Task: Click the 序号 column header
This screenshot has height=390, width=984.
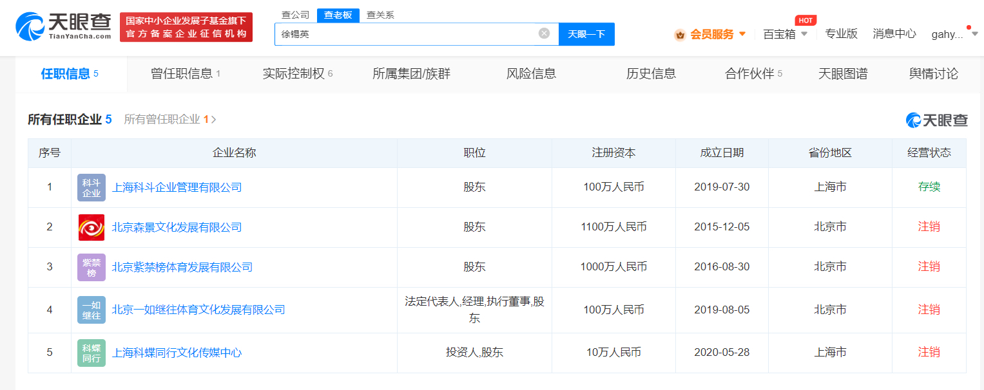Action: click(50, 153)
